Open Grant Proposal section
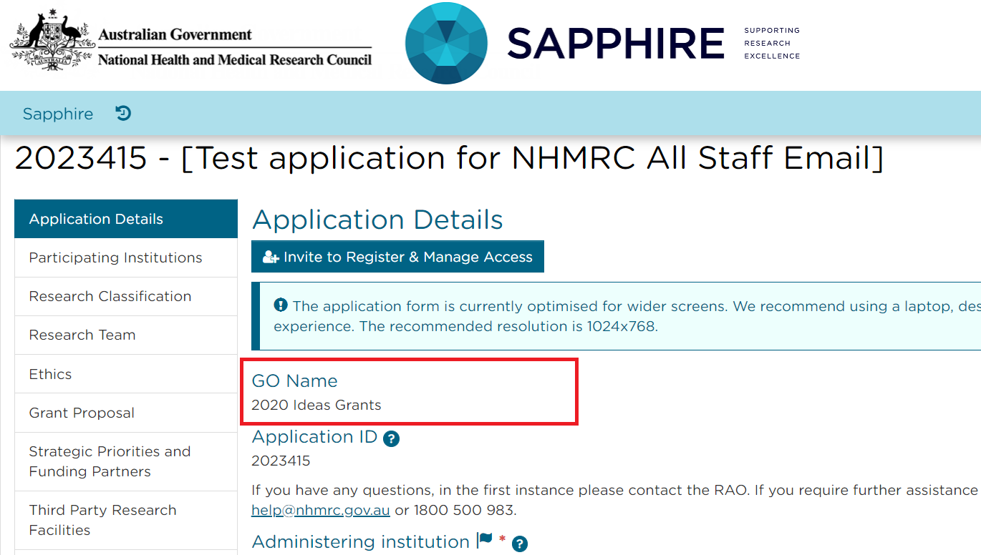The width and height of the screenshot is (981, 555). point(126,413)
